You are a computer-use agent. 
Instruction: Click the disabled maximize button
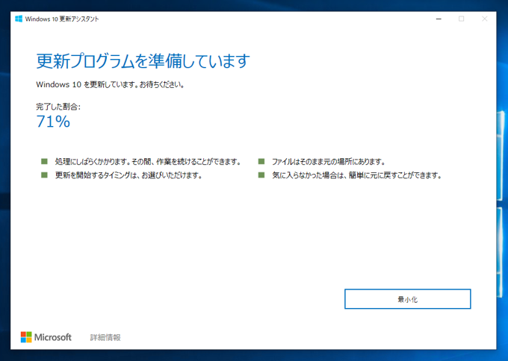462,19
